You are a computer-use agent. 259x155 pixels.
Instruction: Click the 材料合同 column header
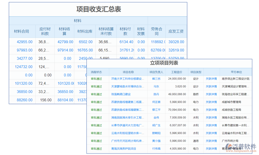tap(22, 31)
